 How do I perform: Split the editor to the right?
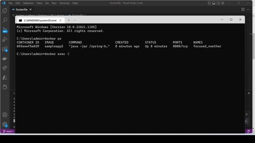243,10
